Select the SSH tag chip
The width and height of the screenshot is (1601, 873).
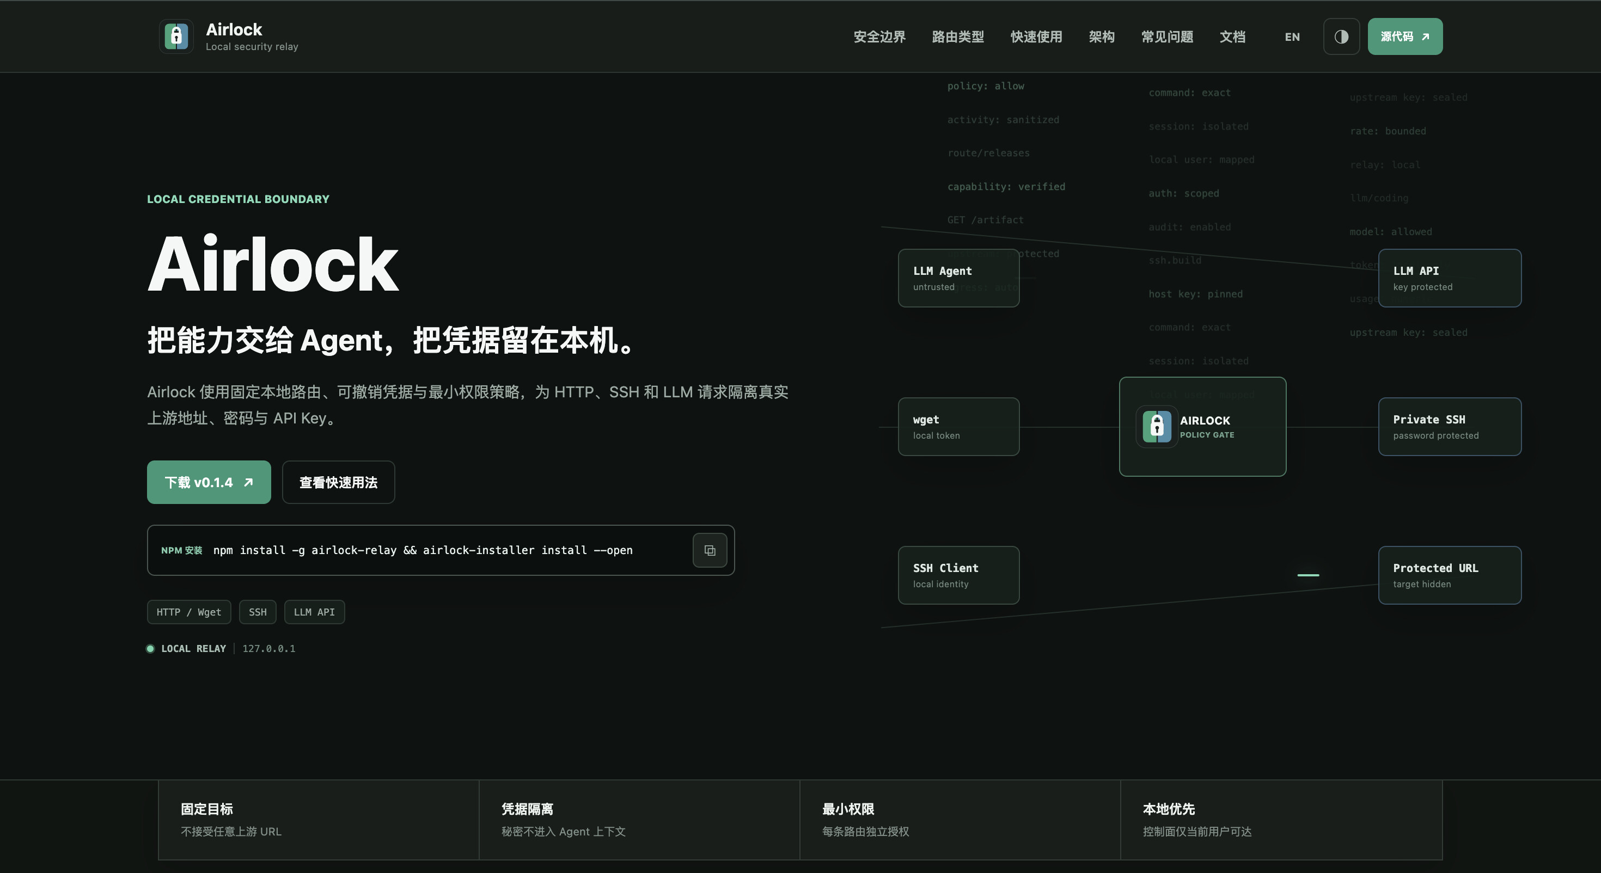pos(257,612)
